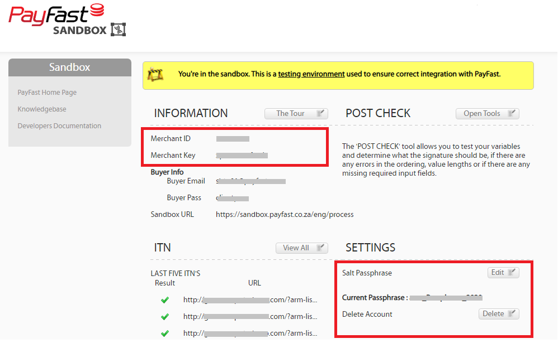Click the URL column header
Image resolution: width=558 pixels, height=353 pixels.
[x=254, y=283]
